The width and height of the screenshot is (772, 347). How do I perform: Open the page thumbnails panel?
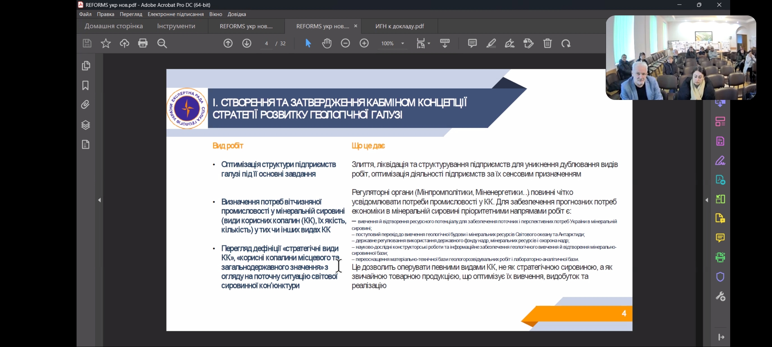pyautogui.click(x=86, y=66)
